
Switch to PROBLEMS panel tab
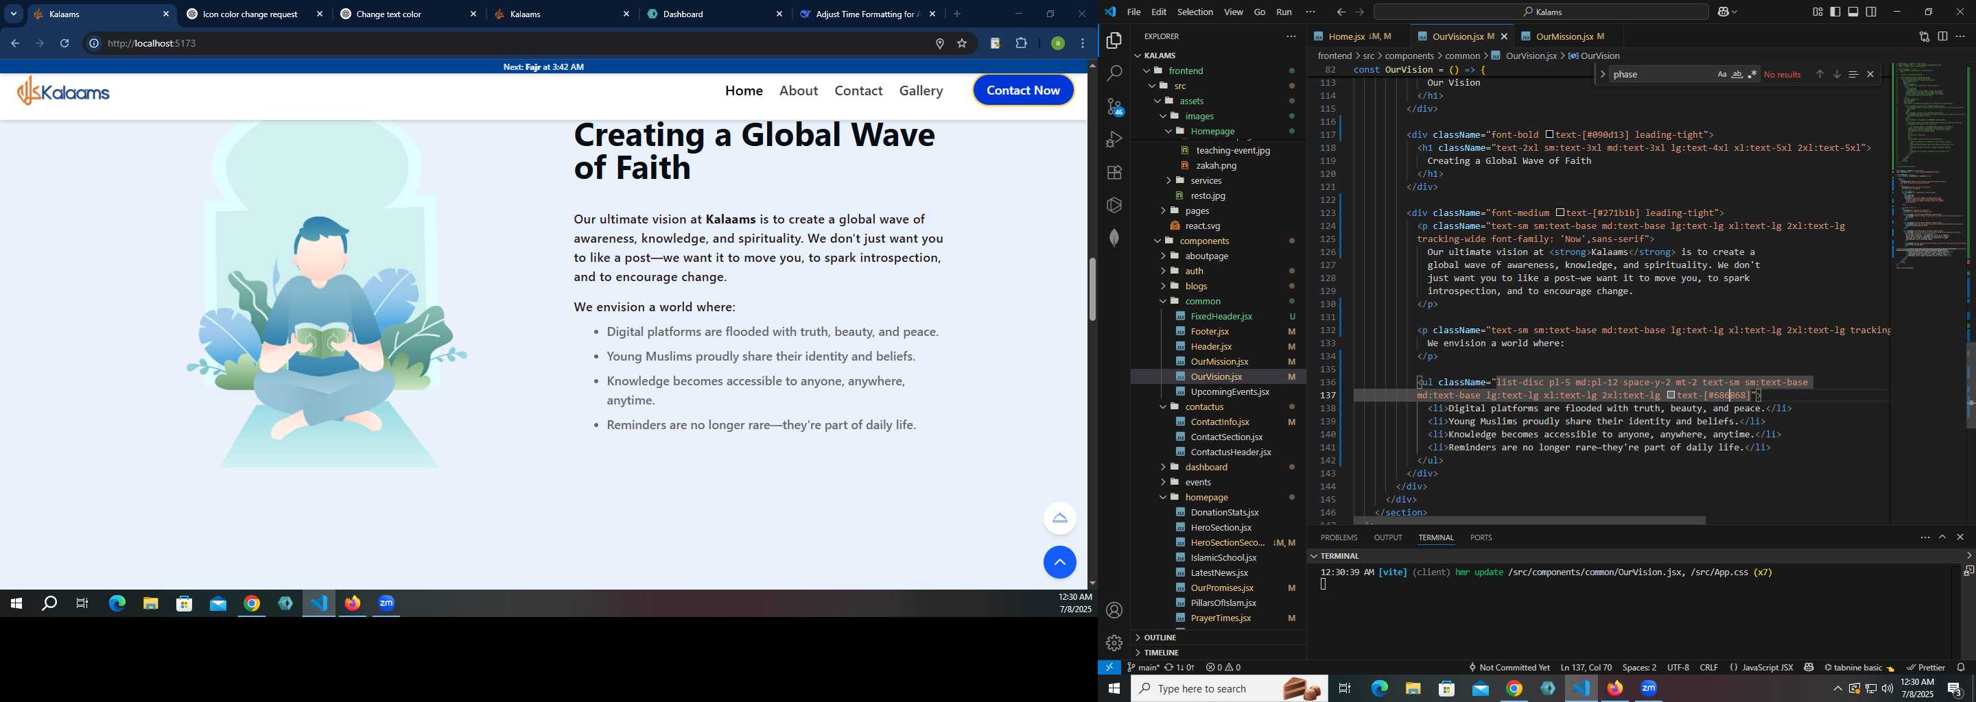(x=1339, y=538)
